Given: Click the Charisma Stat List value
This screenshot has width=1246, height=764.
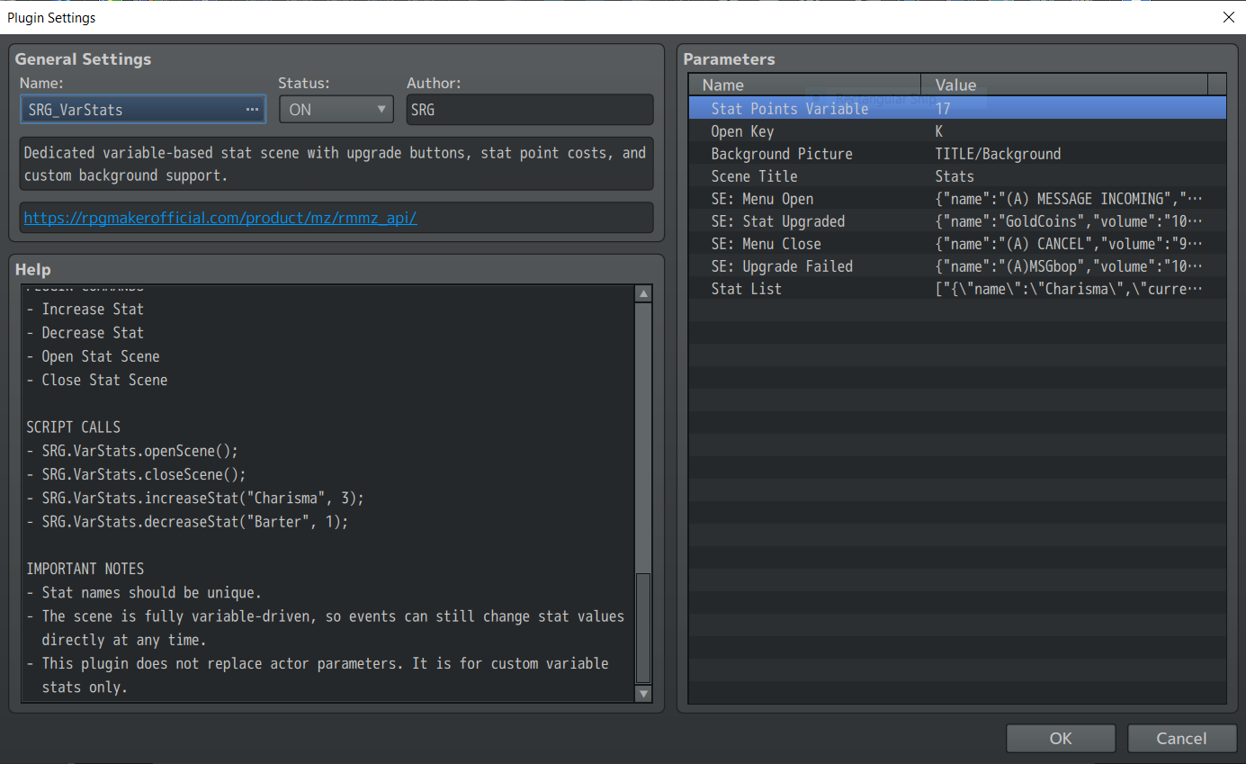Looking at the screenshot, I should point(1068,289).
